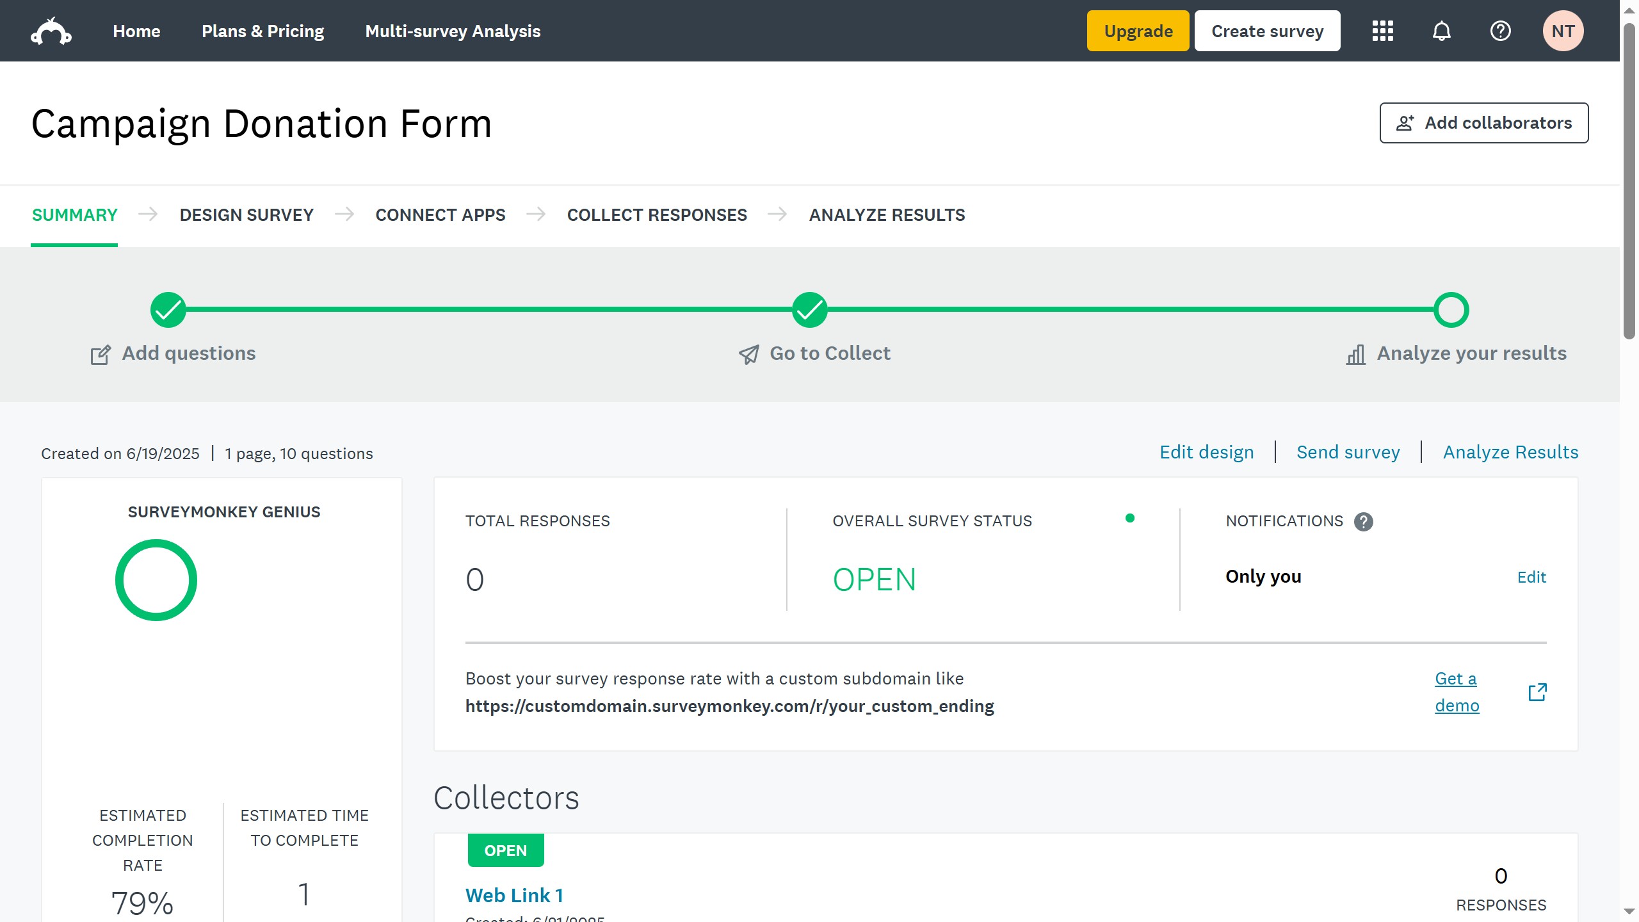
Task: Switch to the Design Survey tab
Action: pyautogui.click(x=246, y=215)
